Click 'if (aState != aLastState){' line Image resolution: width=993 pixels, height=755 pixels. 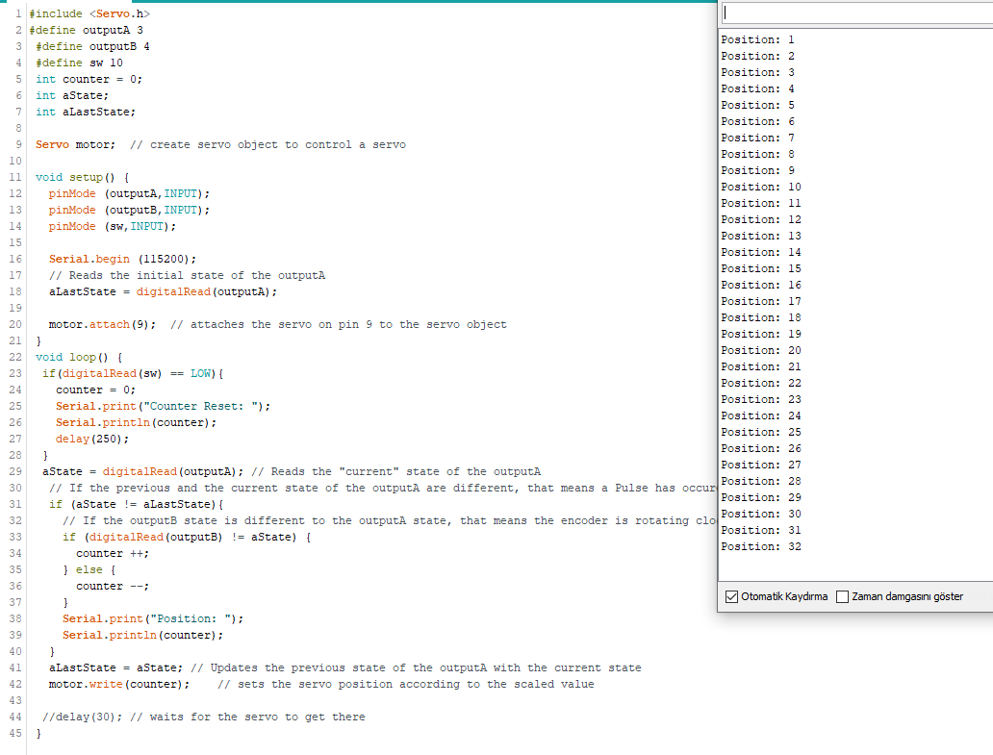pyautogui.click(x=137, y=505)
